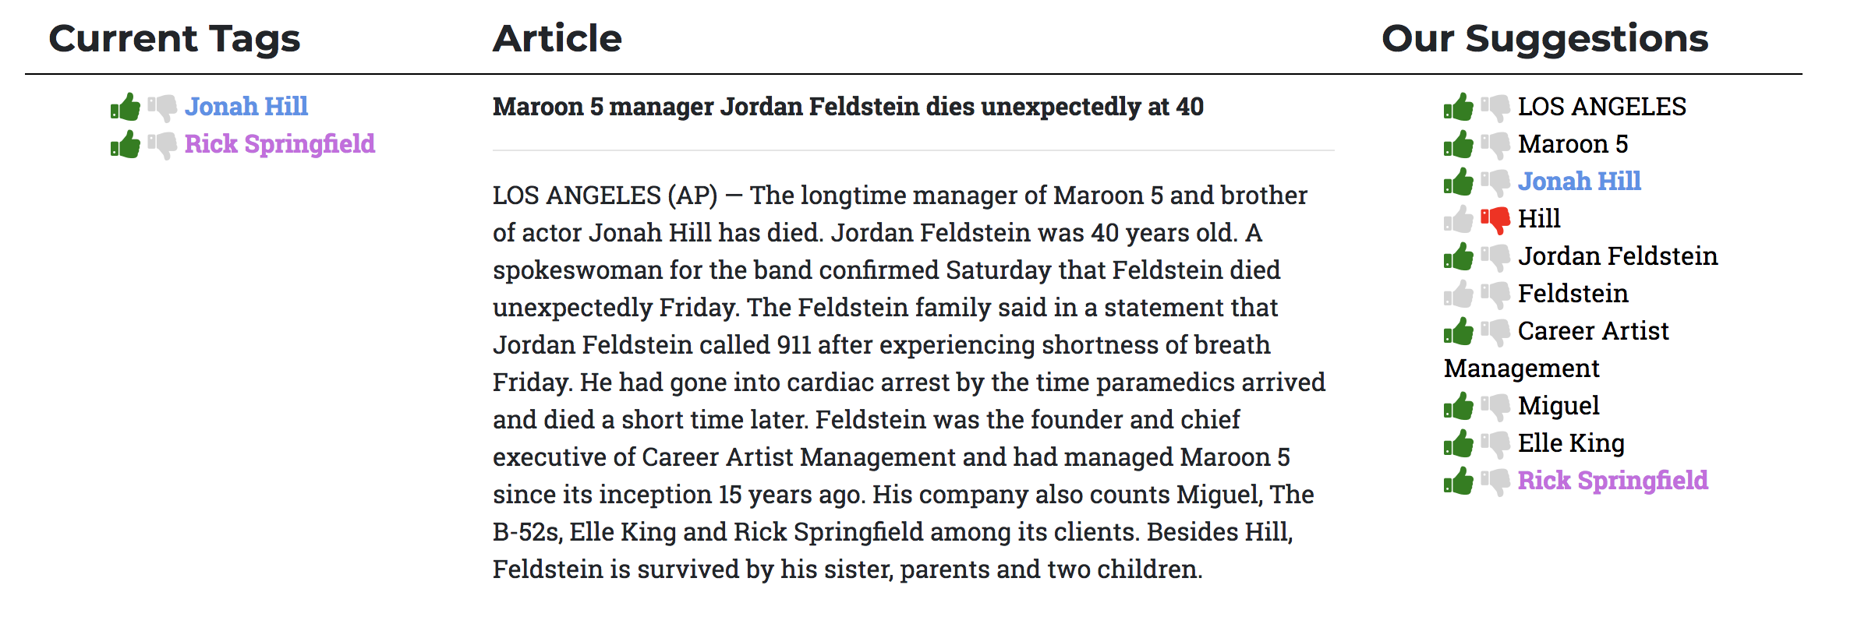Open Rick Springfield link under Current Tags

coord(280,144)
